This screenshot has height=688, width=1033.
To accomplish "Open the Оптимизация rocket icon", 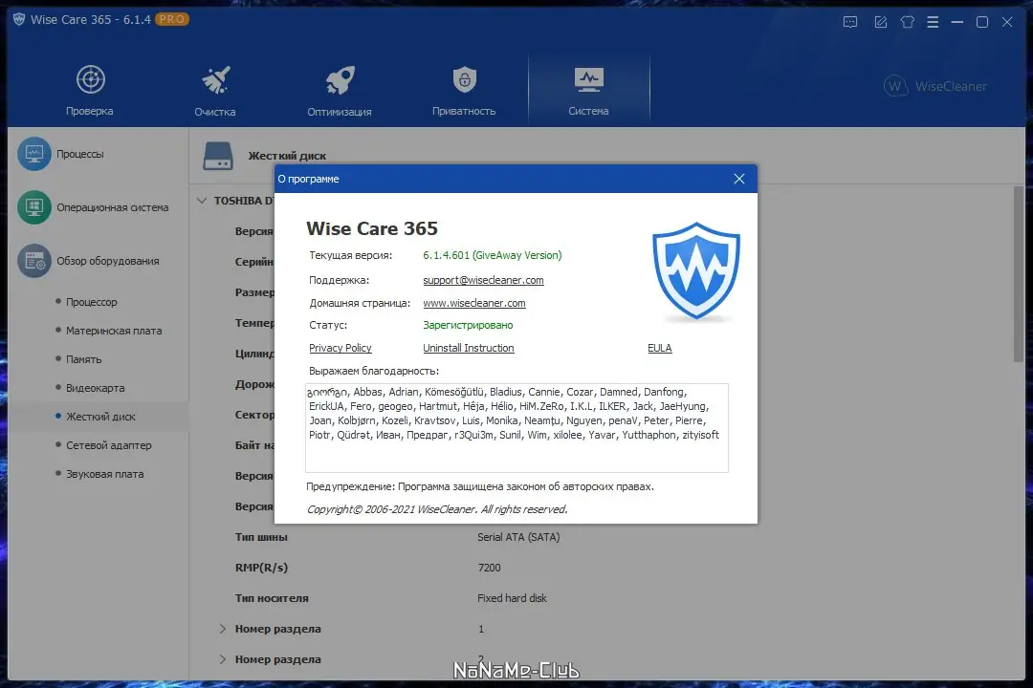I will (x=340, y=80).
